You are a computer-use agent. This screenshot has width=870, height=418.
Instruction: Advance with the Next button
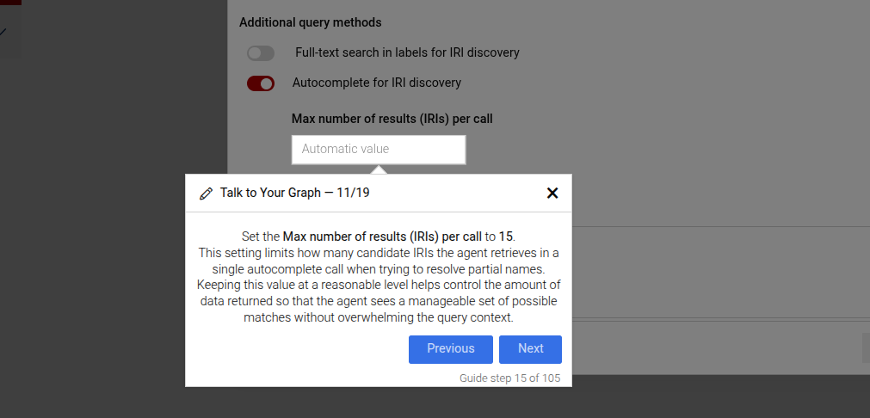530,349
